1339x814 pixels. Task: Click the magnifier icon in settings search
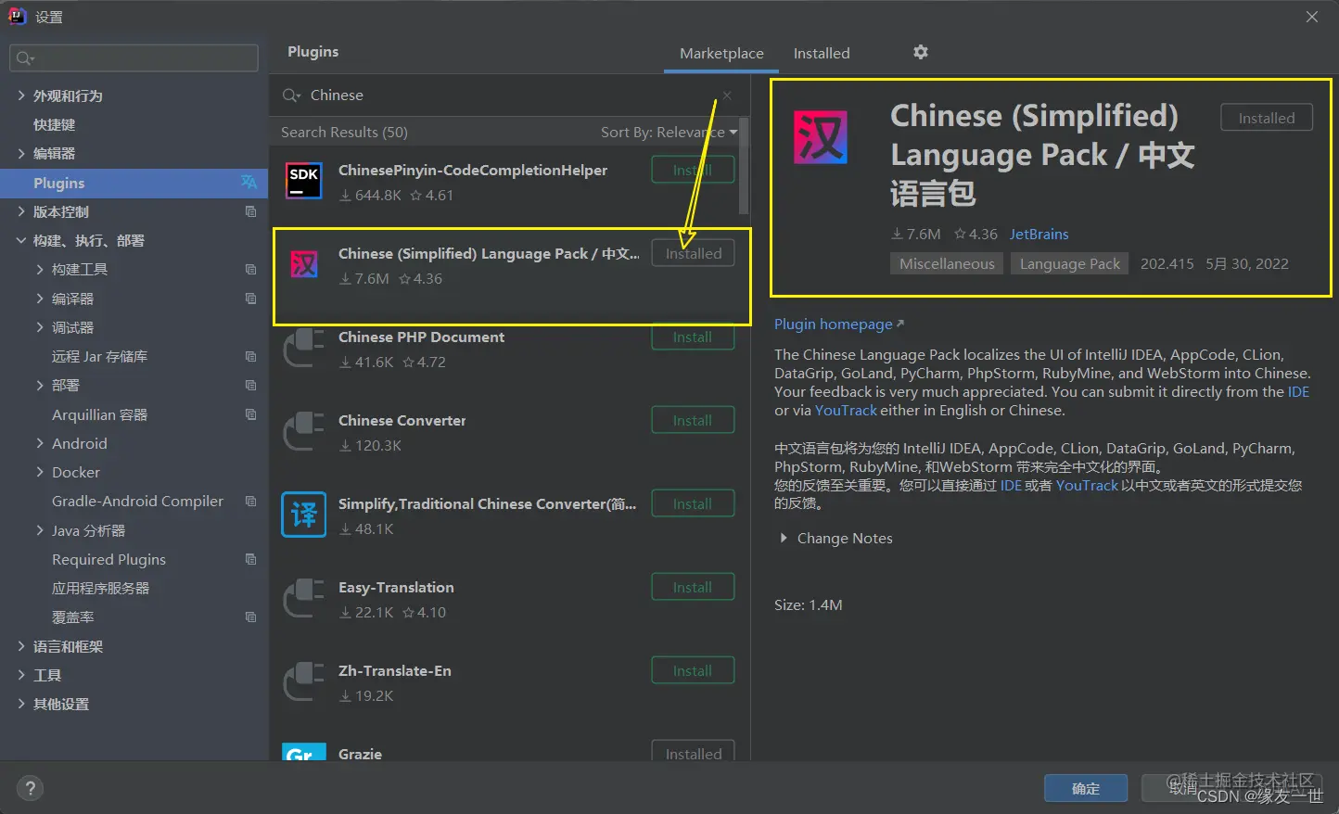pos(25,58)
